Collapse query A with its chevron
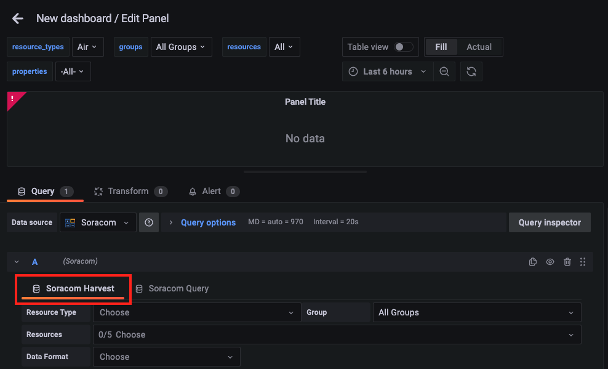Image resolution: width=608 pixels, height=369 pixels. 16,261
